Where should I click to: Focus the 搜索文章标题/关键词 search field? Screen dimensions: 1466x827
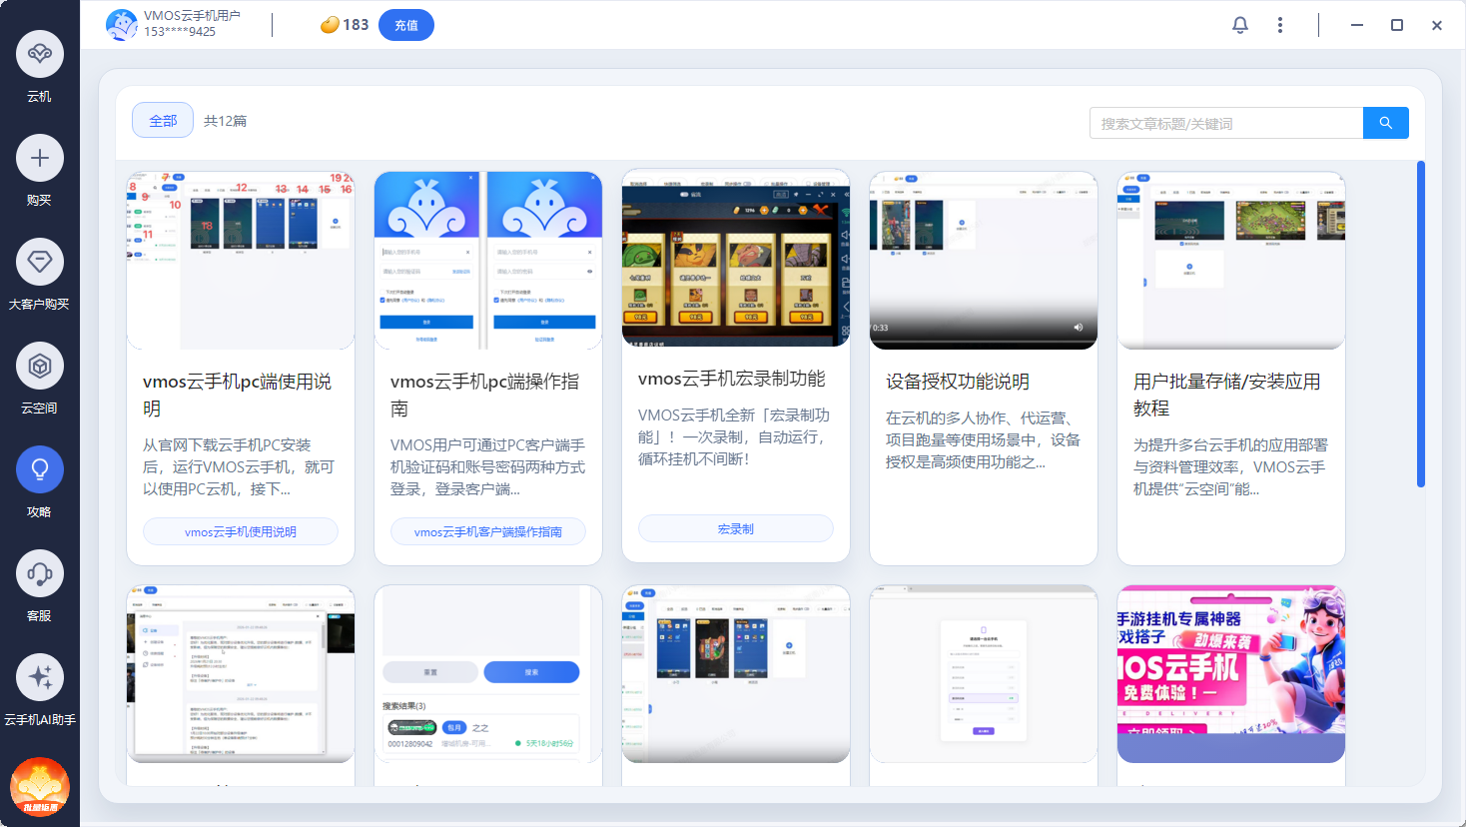(1226, 123)
